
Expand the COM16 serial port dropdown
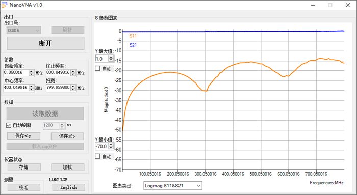[23, 30]
